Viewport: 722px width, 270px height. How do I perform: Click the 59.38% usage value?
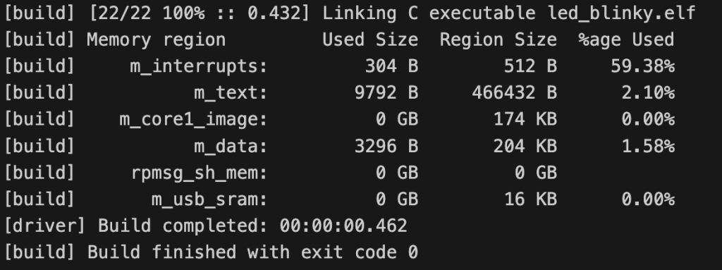pyautogui.click(x=643, y=67)
